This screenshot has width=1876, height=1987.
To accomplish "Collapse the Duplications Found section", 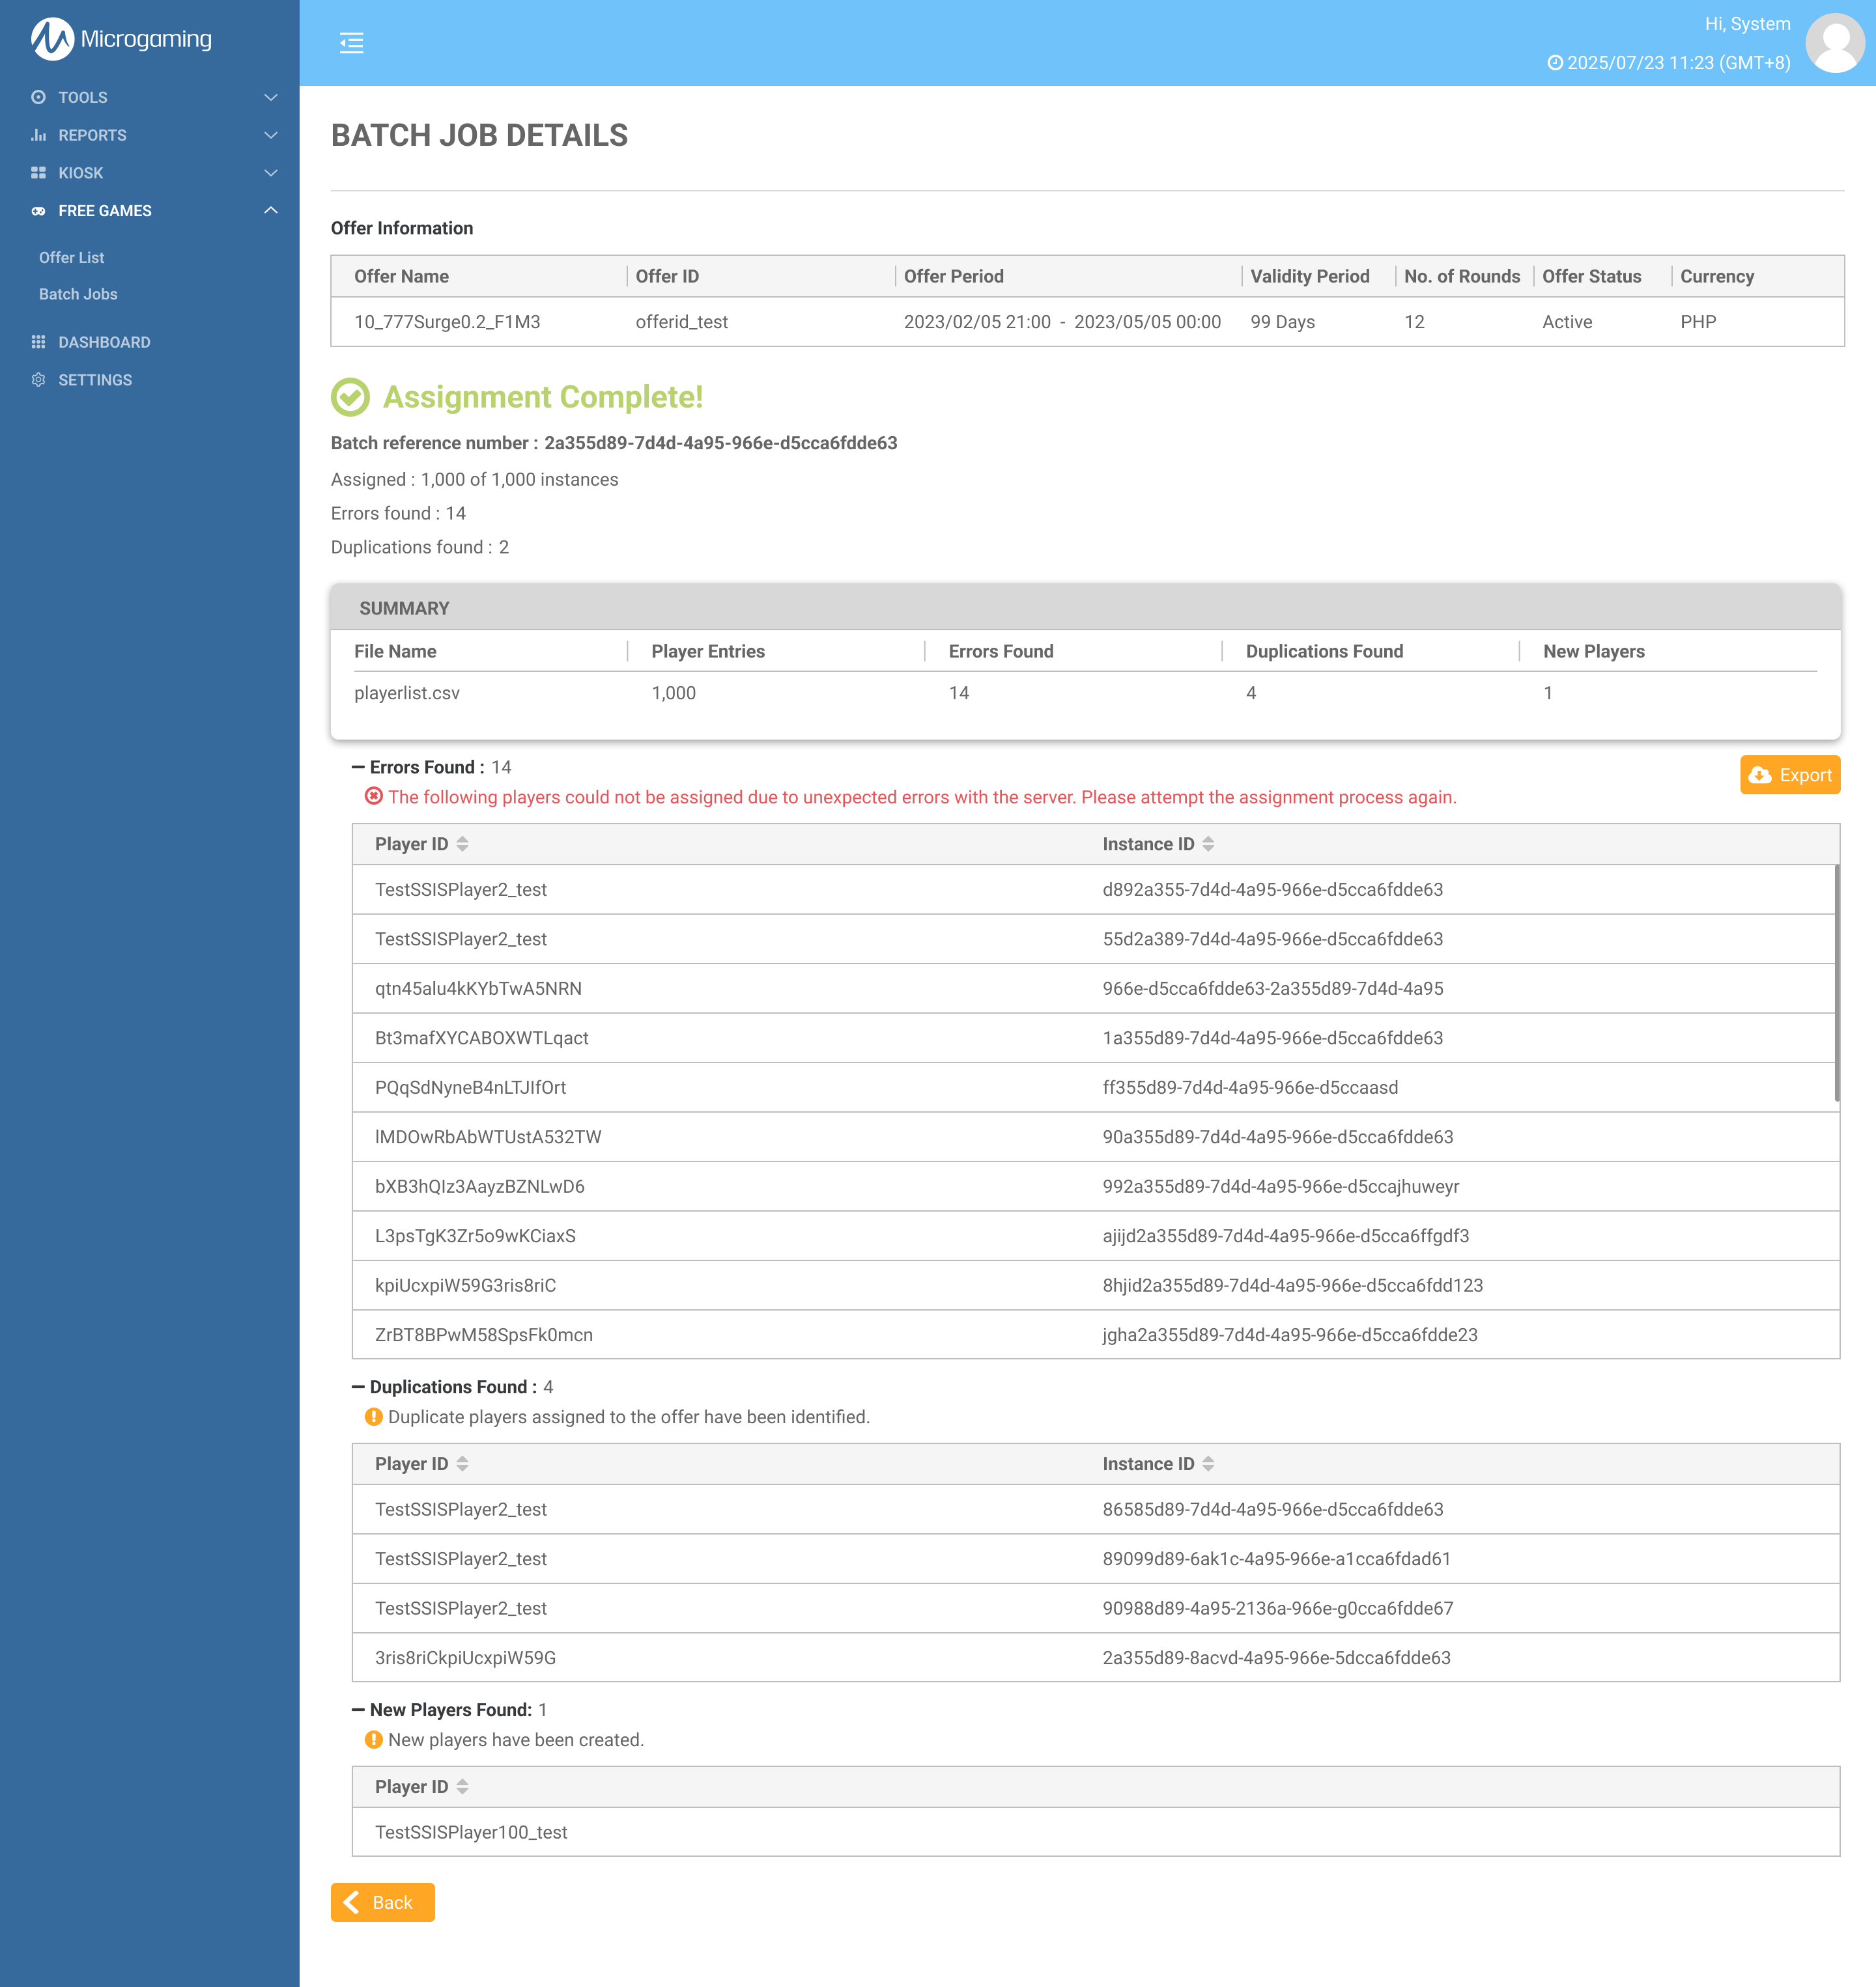I will [x=358, y=1386].
